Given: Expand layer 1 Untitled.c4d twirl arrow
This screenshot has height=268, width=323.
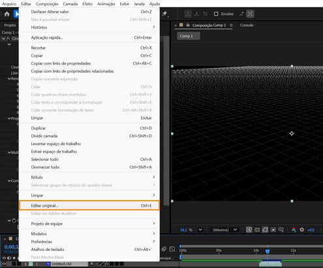Looking at the screenshot, I should click(x=25, y=264).
